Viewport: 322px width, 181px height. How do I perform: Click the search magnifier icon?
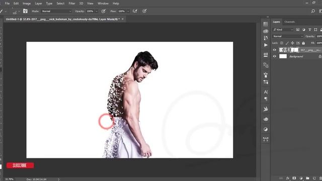point(313,11)
